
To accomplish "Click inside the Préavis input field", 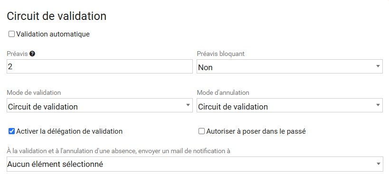I will tap(99, 66).
